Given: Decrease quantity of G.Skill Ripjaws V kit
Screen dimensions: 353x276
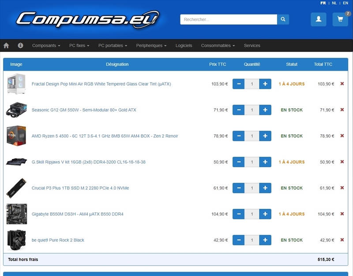Looking at the screenshot, I should click(239, 162).
